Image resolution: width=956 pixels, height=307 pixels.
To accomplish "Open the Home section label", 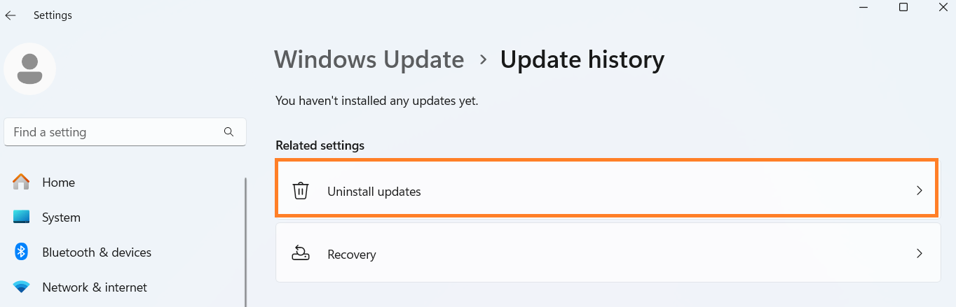I will (58, 183).
